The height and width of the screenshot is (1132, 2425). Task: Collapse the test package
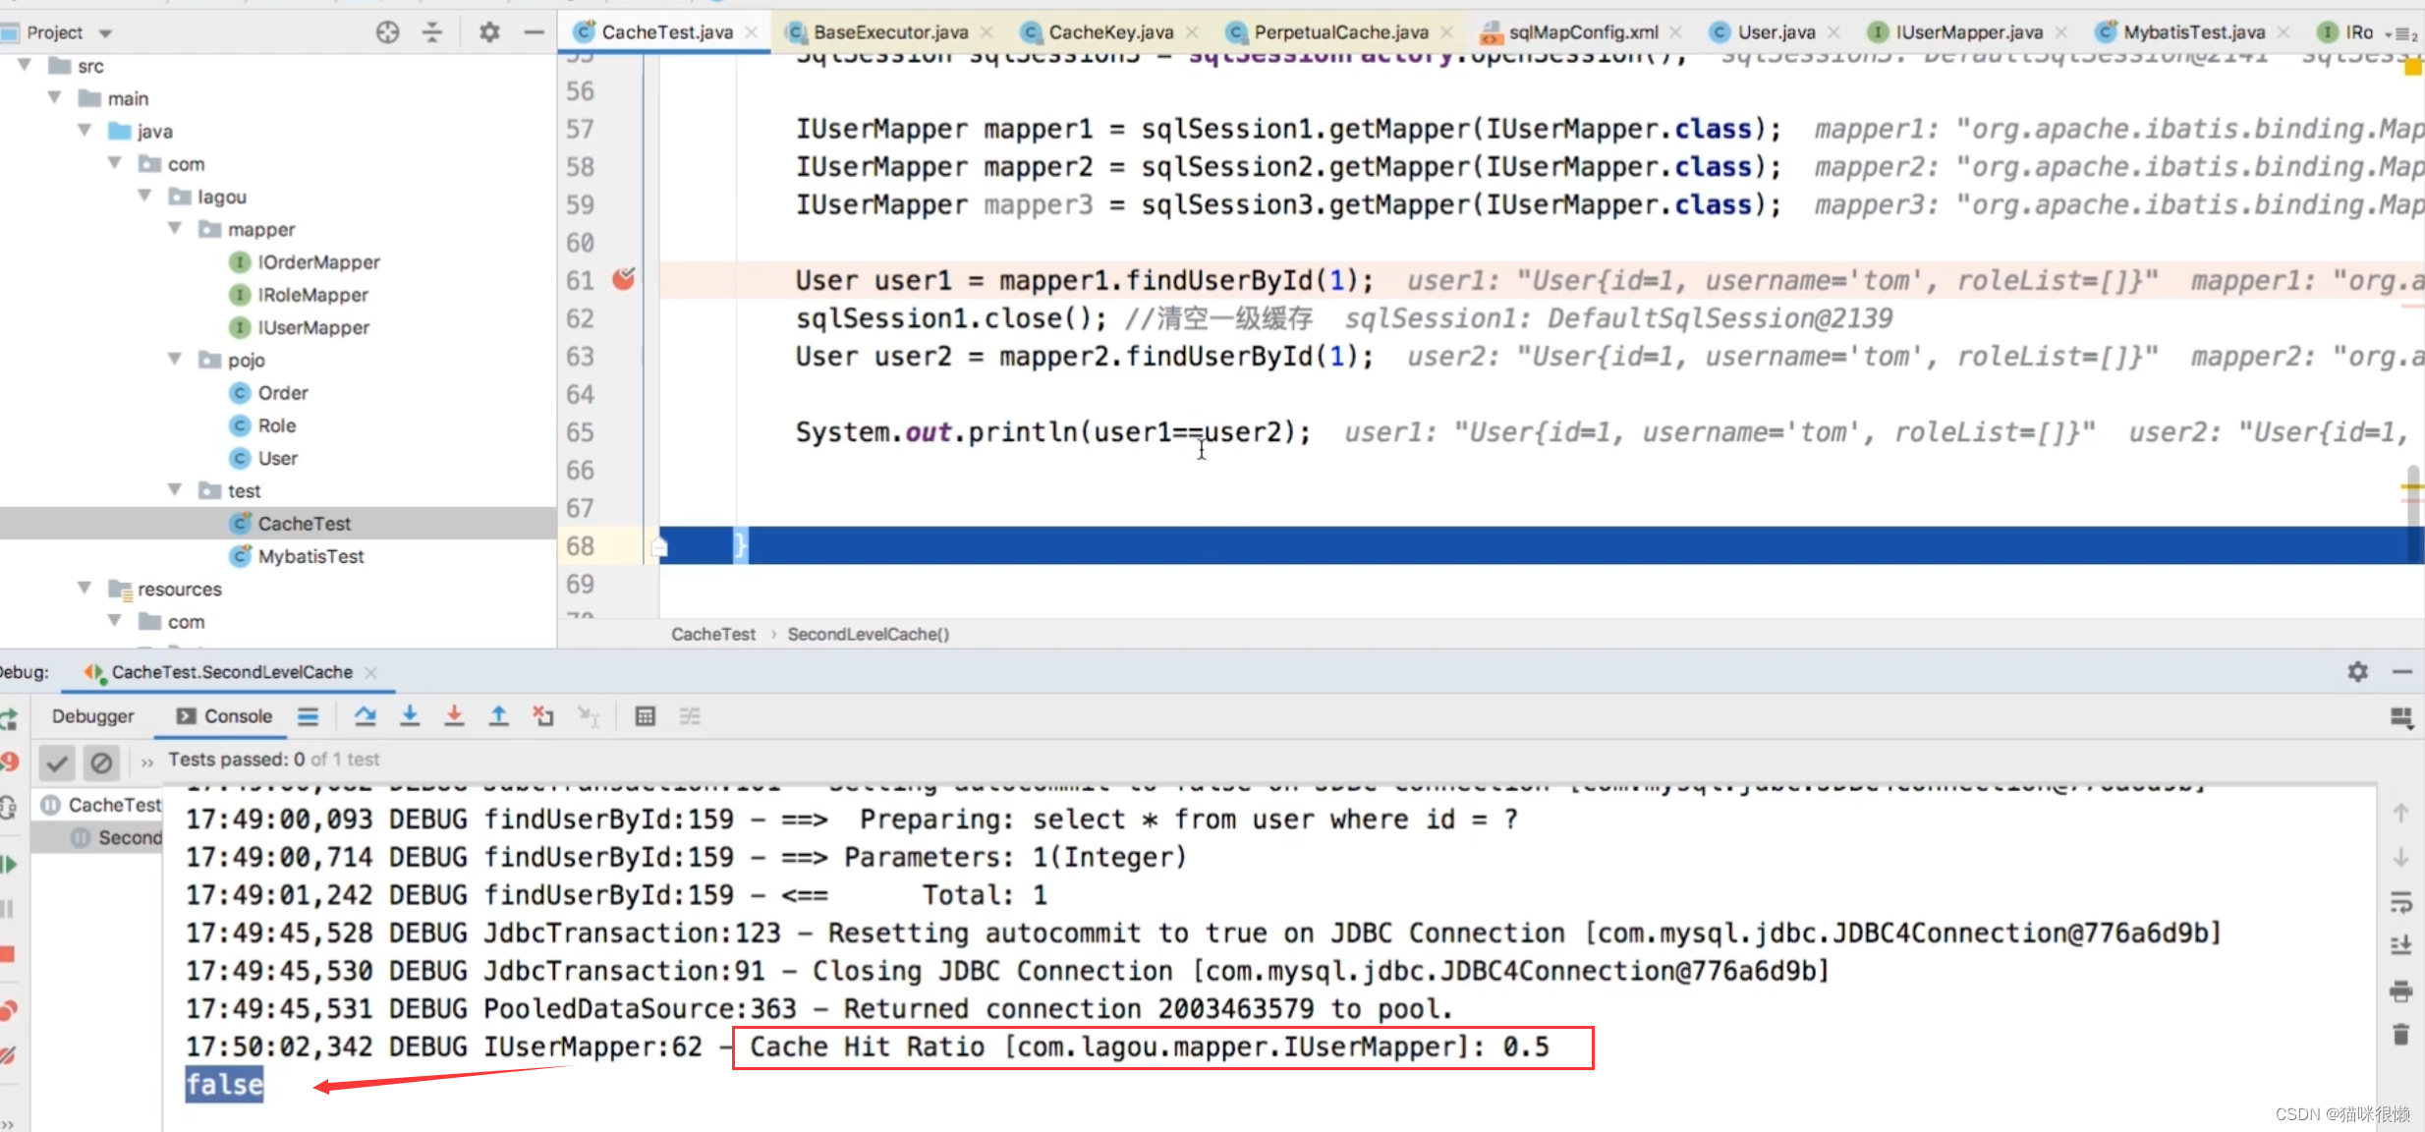(175, 490)
